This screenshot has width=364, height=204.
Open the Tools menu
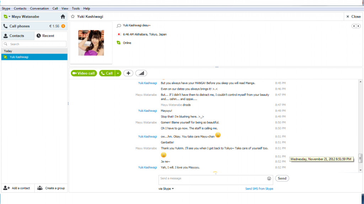coord(76,9)
